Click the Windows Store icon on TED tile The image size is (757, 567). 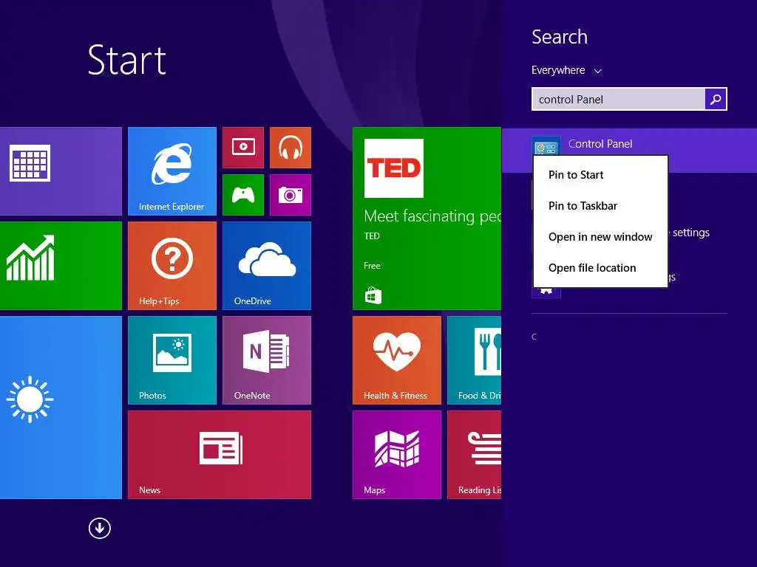pyautogui.click(x=373, y=295)
